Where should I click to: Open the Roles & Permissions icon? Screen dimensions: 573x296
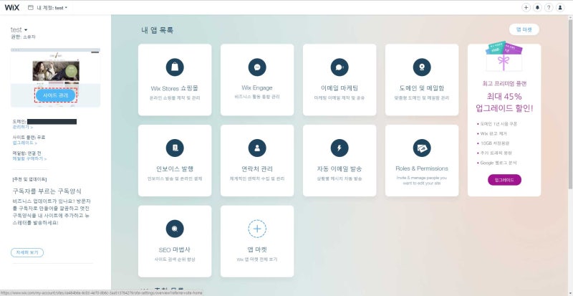pos(422,148)
